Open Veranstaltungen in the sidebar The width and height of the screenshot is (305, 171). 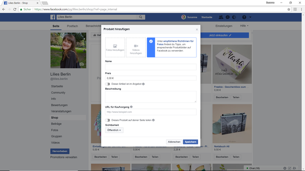click(61, 111)
